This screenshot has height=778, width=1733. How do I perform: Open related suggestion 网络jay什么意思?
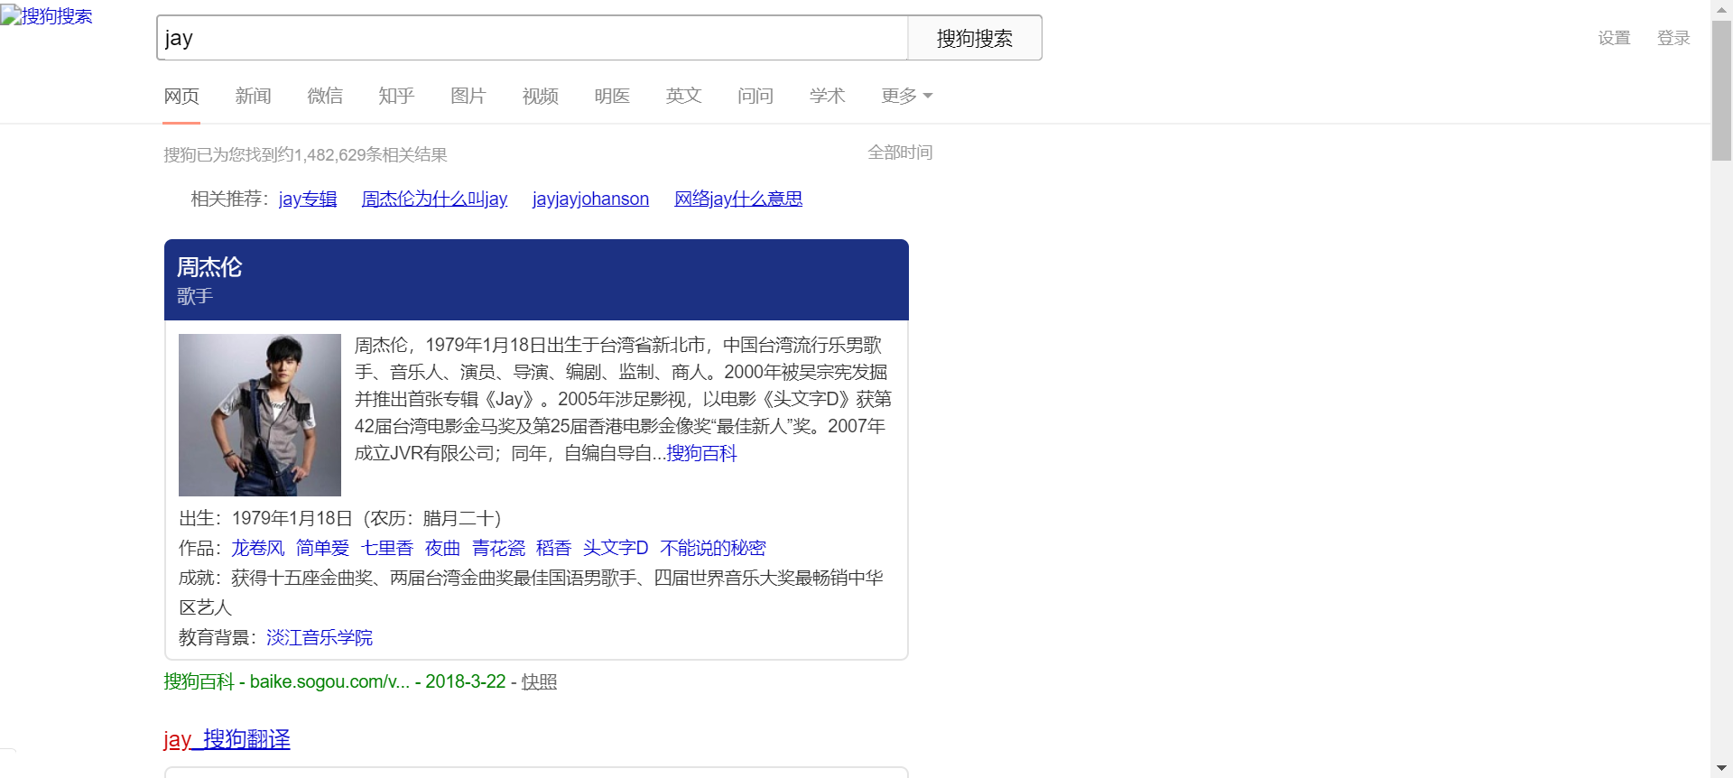tap(738, 199)
